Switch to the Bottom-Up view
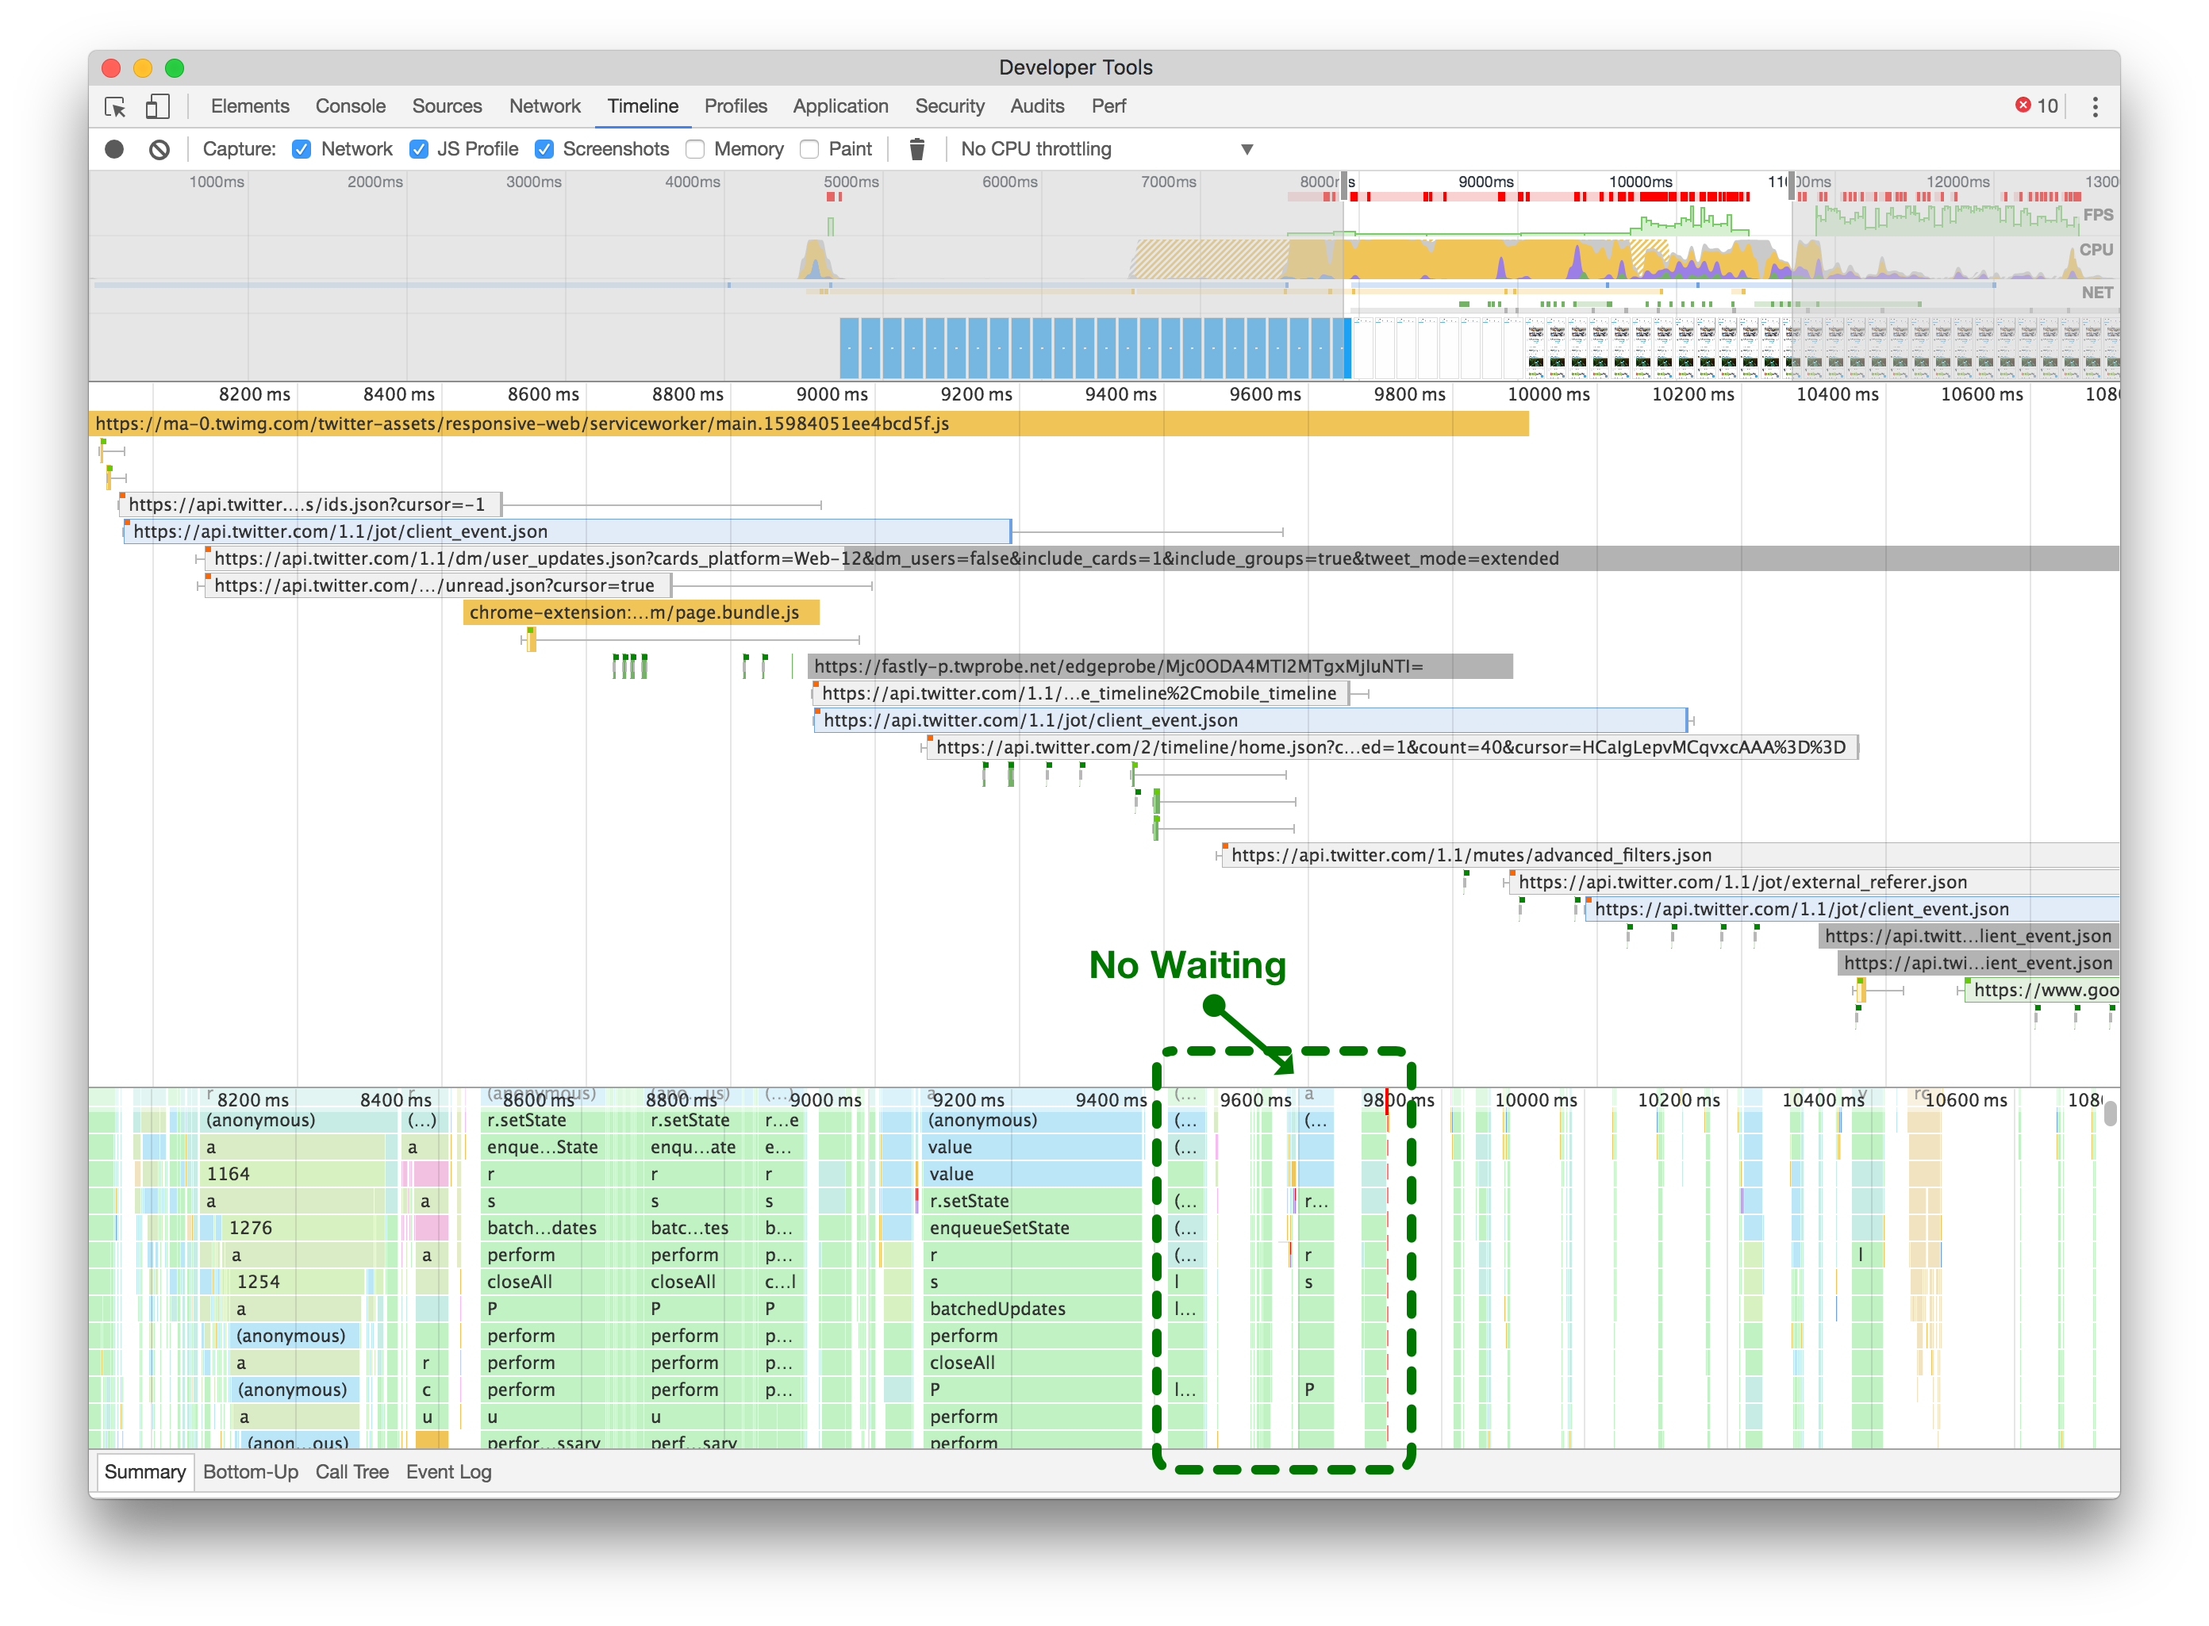The width and height of the screenshot is (2209, 1626). click(x=250, y=1471)
